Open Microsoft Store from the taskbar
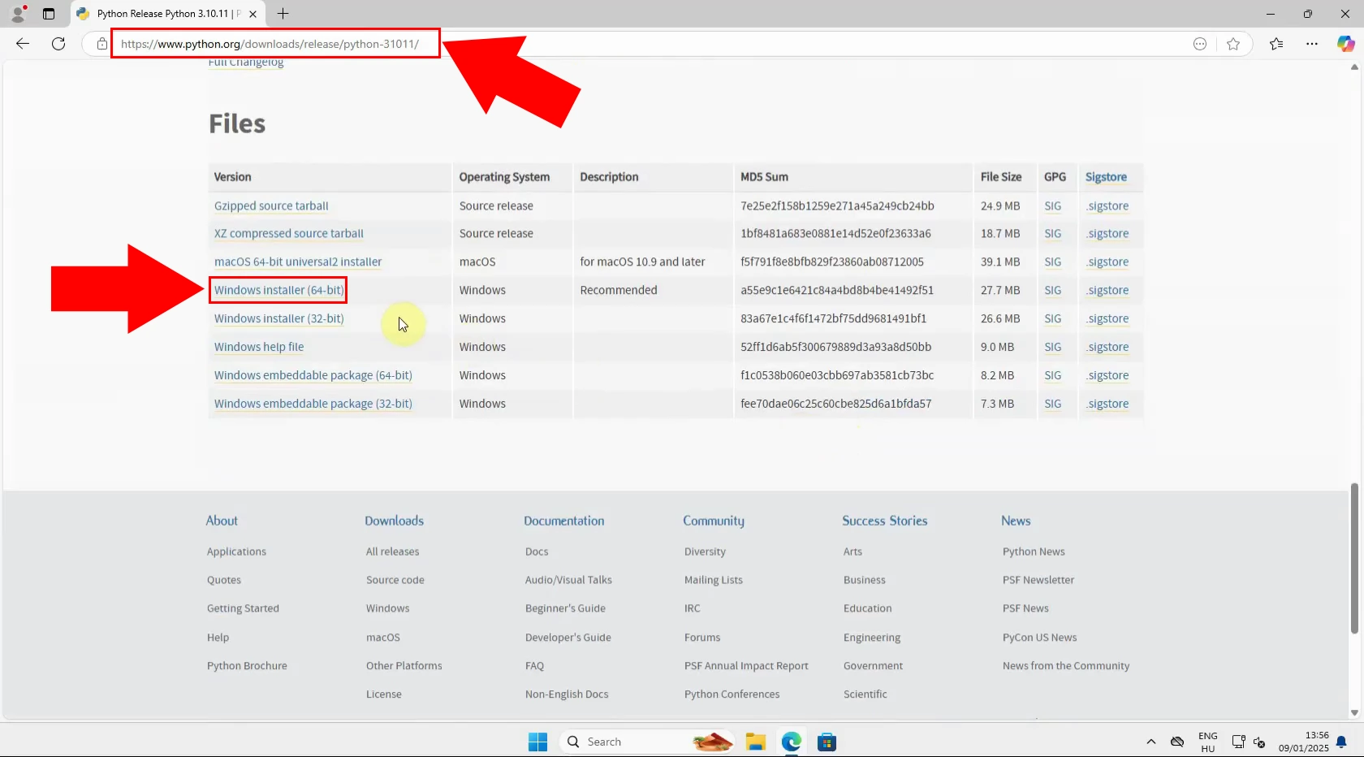The width and height of the screenshot is (1364, 757). 827,742
